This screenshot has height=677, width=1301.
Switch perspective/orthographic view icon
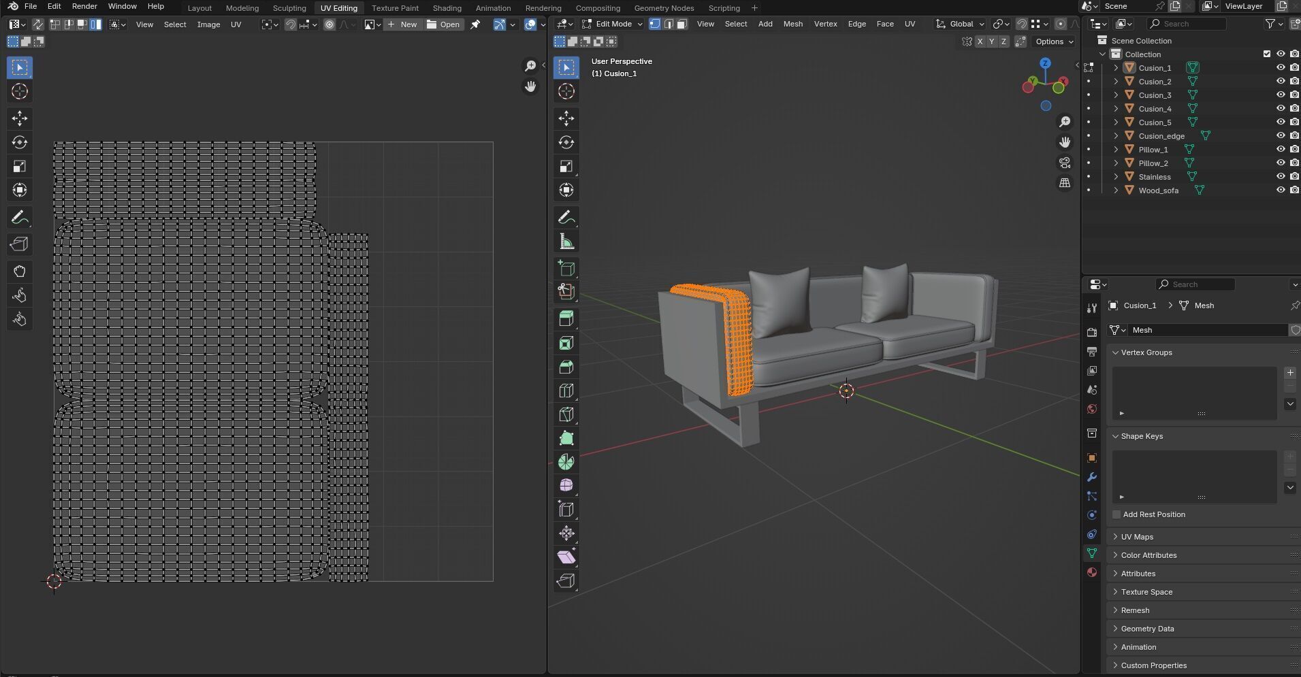tap(1064, 183)
